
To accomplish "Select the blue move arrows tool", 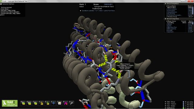I will 53,103.
